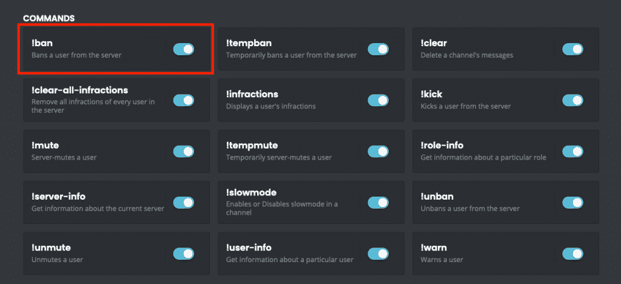Toggle the !kick command switch
This screenshot has width=621, height=284.
572,100
